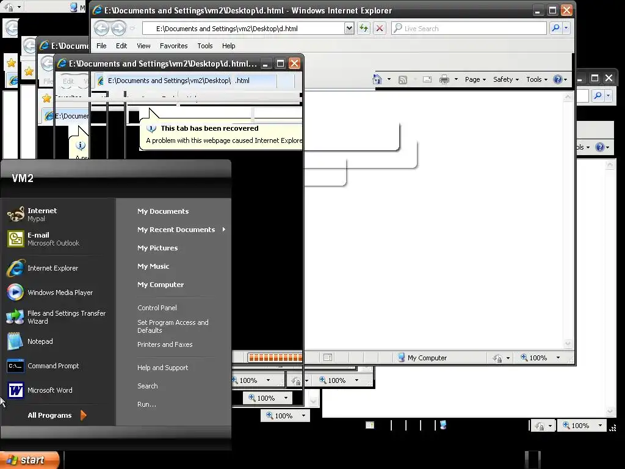Open Files and Settings Transfer Wizard
625x469 pixels.
pos(58,317)
